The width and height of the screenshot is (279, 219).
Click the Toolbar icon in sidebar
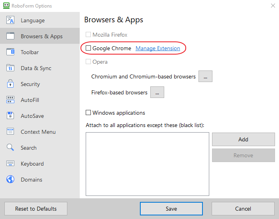pyautogui.click(x=10, y=52)
